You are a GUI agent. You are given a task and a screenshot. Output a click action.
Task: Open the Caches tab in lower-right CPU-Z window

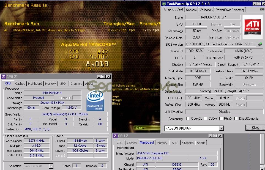coord(132,143)
